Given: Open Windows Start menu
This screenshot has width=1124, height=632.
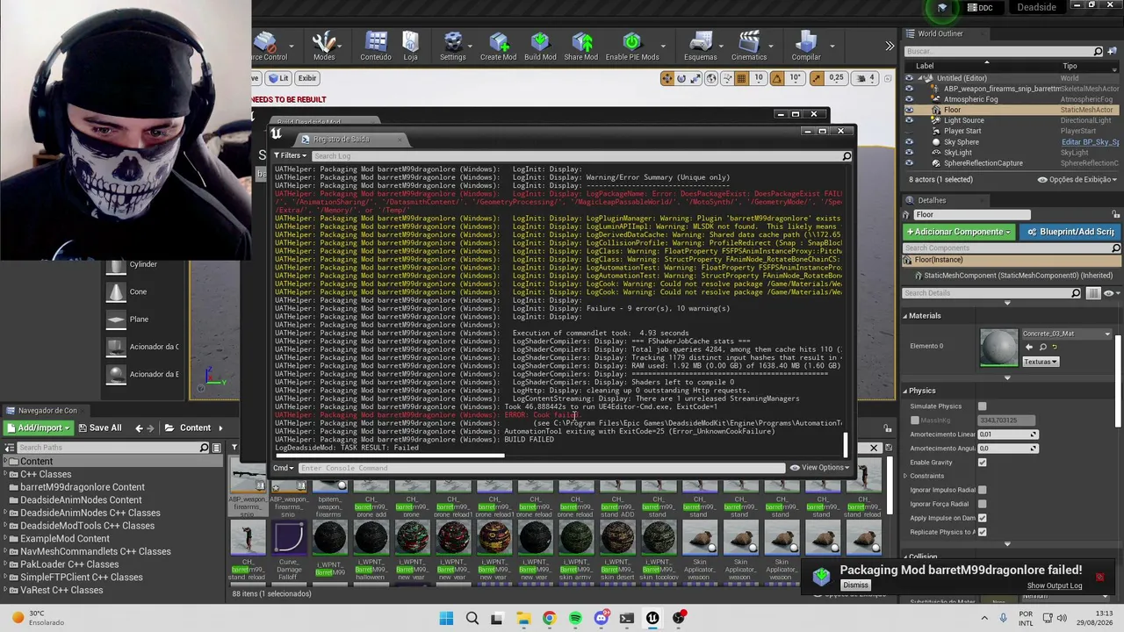Looking at the screenshot, I should click(x=446, y=618).
